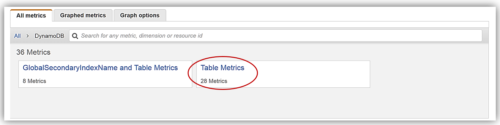Click the 8 Metrics count label
Image resolution: width=500 pixels, height=125 pixels.
pyautogui.click(x=34, y=81)
